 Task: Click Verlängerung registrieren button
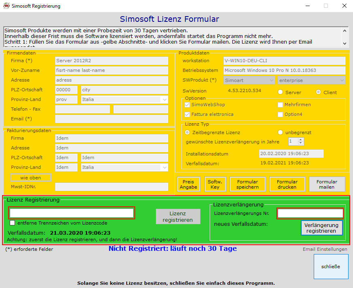coord(321,228)
